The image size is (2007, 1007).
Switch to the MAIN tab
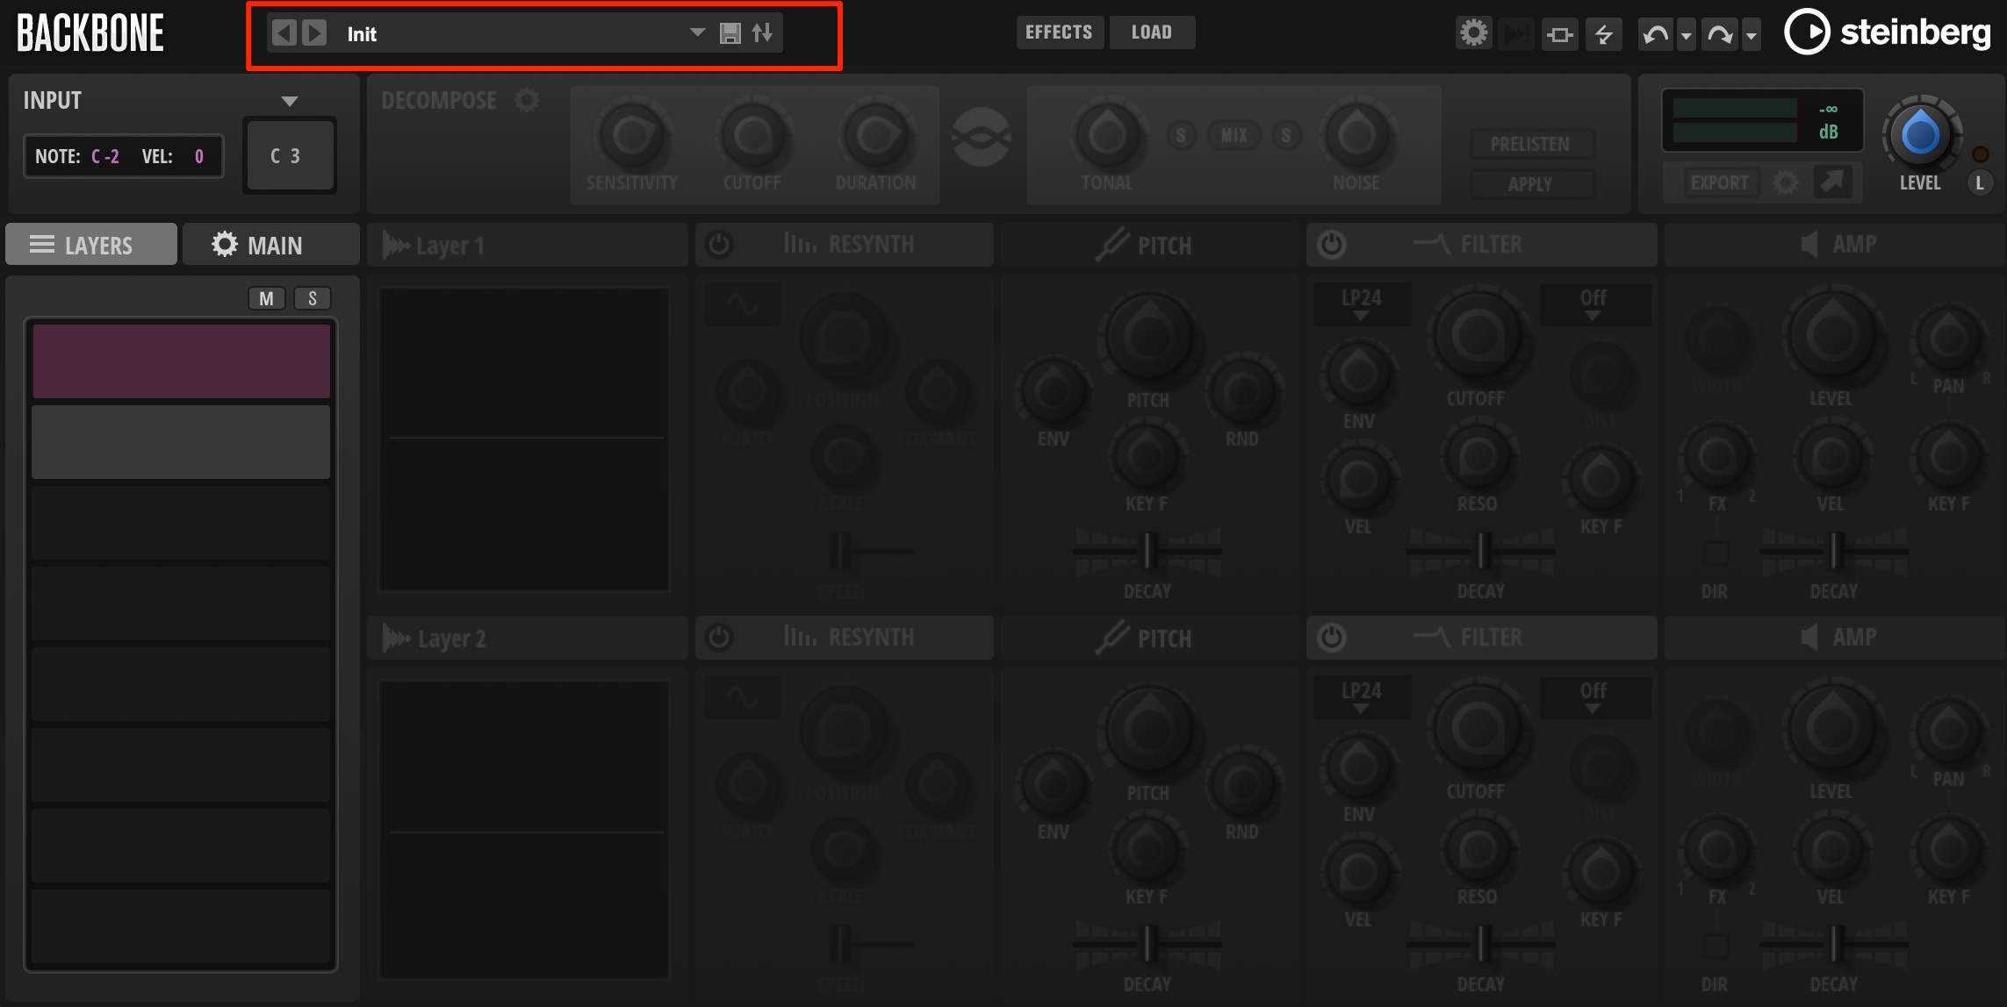click(x=270, y=244)
